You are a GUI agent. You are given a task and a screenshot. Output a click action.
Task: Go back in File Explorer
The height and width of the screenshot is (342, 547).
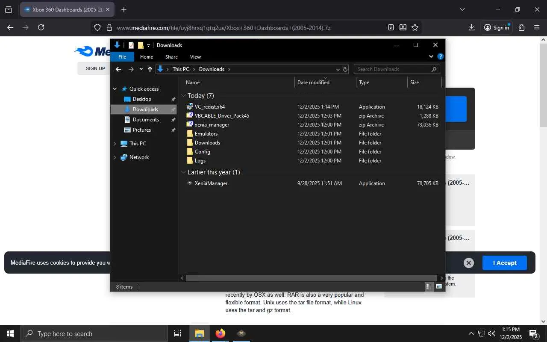118,69
